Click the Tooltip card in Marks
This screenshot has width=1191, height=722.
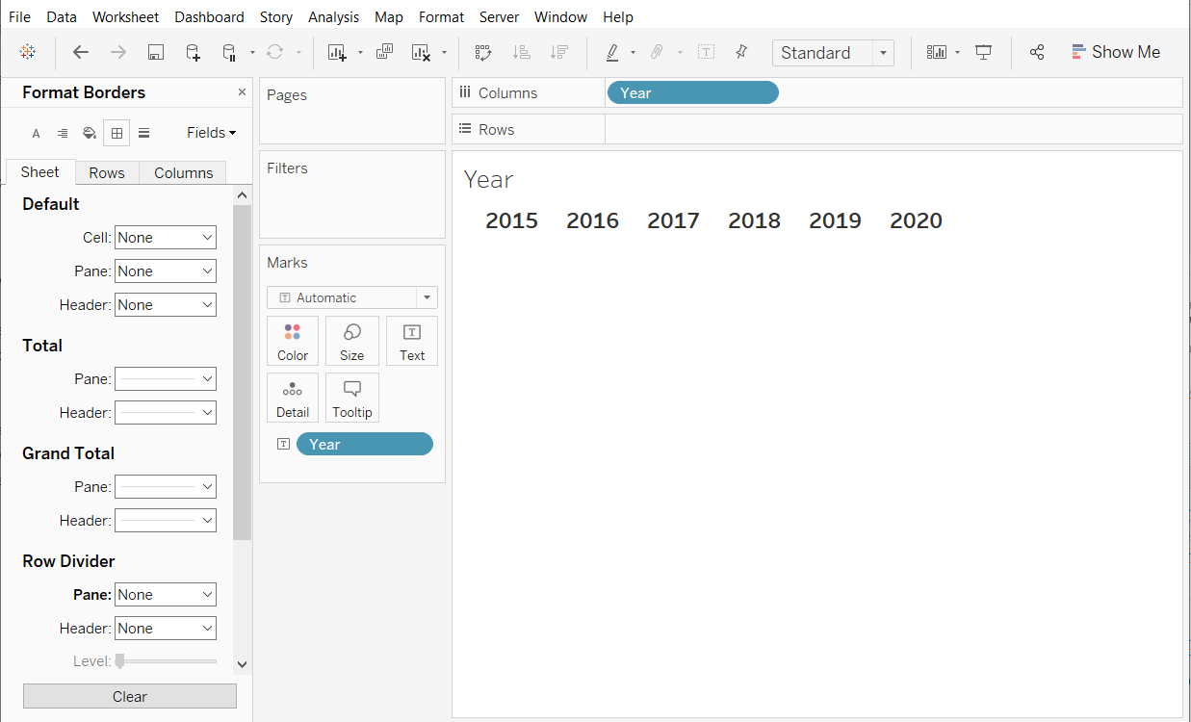352,399
